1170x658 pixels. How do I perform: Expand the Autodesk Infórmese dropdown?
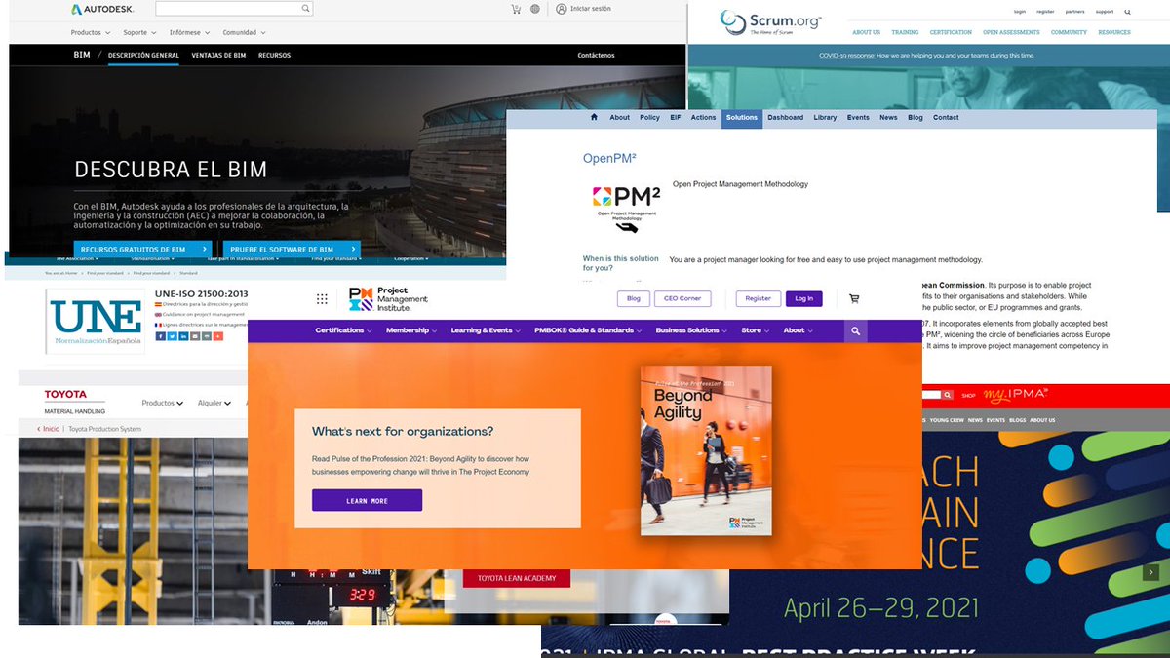[190, 32]
